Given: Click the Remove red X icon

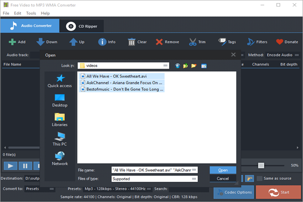Looking at the screenshot, I should (159, 42).
